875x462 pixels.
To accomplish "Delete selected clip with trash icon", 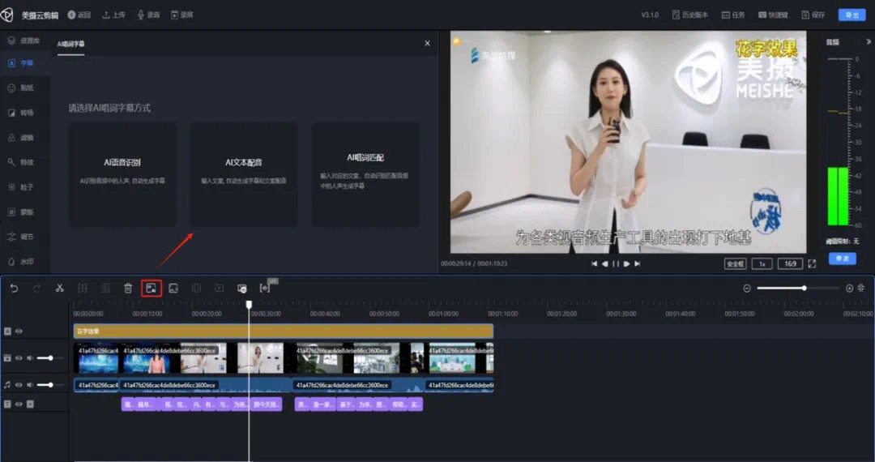I will tap(128, 288).
